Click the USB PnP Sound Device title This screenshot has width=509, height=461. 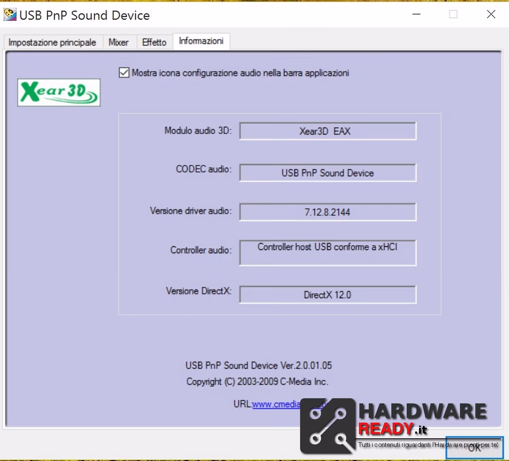click(84, 15)
